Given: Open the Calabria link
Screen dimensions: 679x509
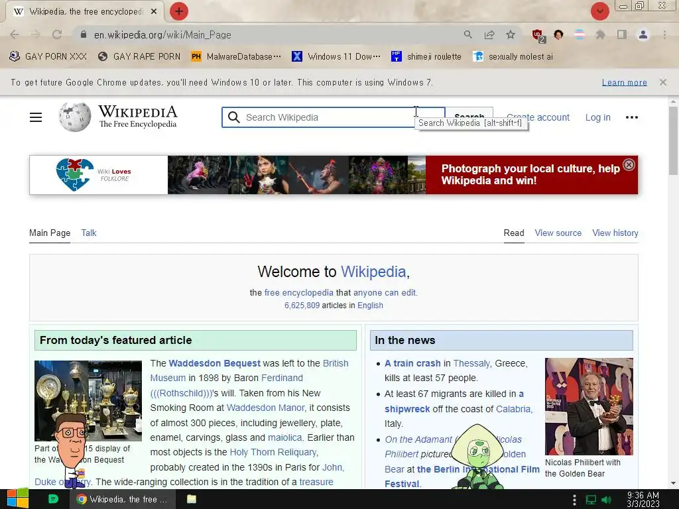Looking at the screenshot, I should click(514, 409).
